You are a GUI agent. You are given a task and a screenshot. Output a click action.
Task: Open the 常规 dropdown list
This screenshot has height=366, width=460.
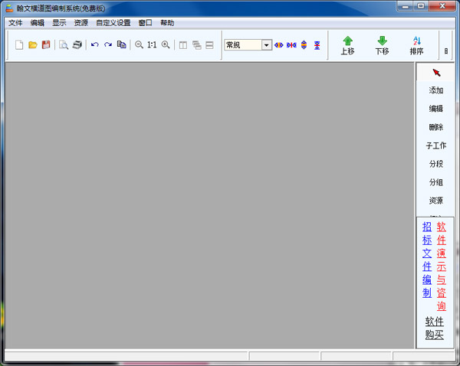click(266, 45)
